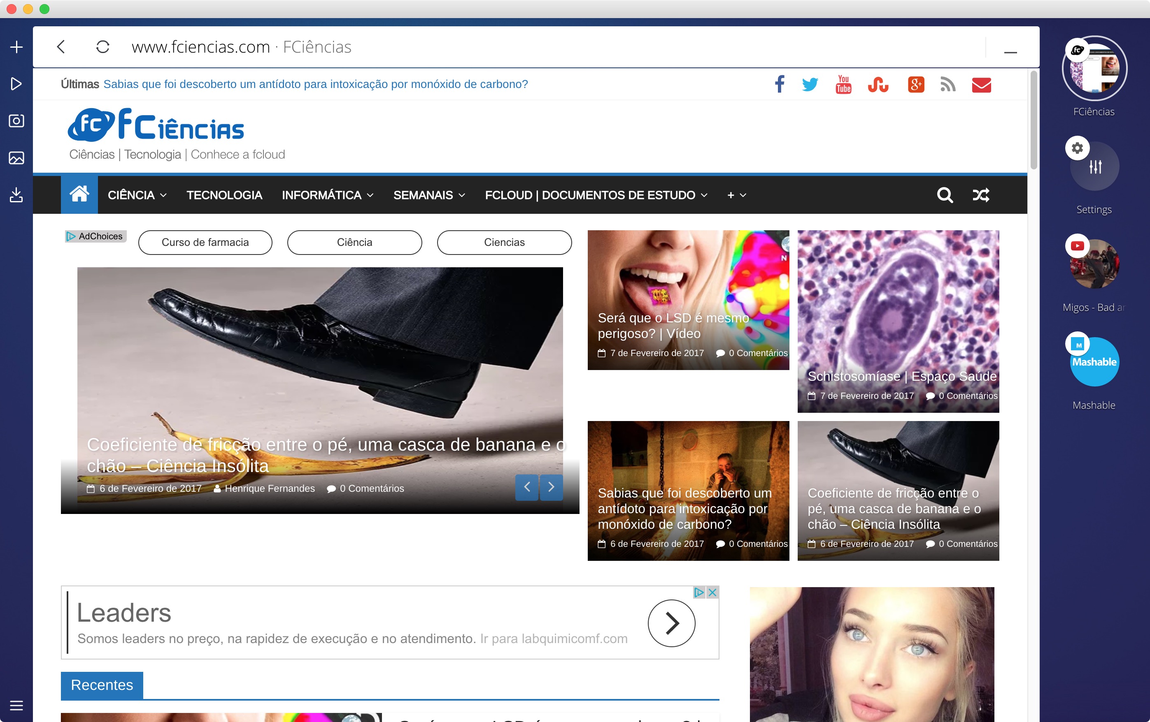Click the ad info triangle on Leaders ad
The image size is (1150, 722).
pos(699,592)
